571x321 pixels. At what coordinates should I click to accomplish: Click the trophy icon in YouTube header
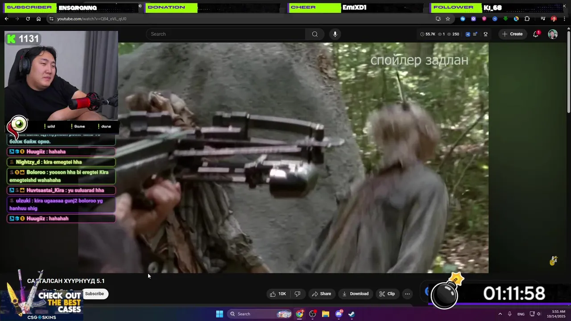(485, 34)
